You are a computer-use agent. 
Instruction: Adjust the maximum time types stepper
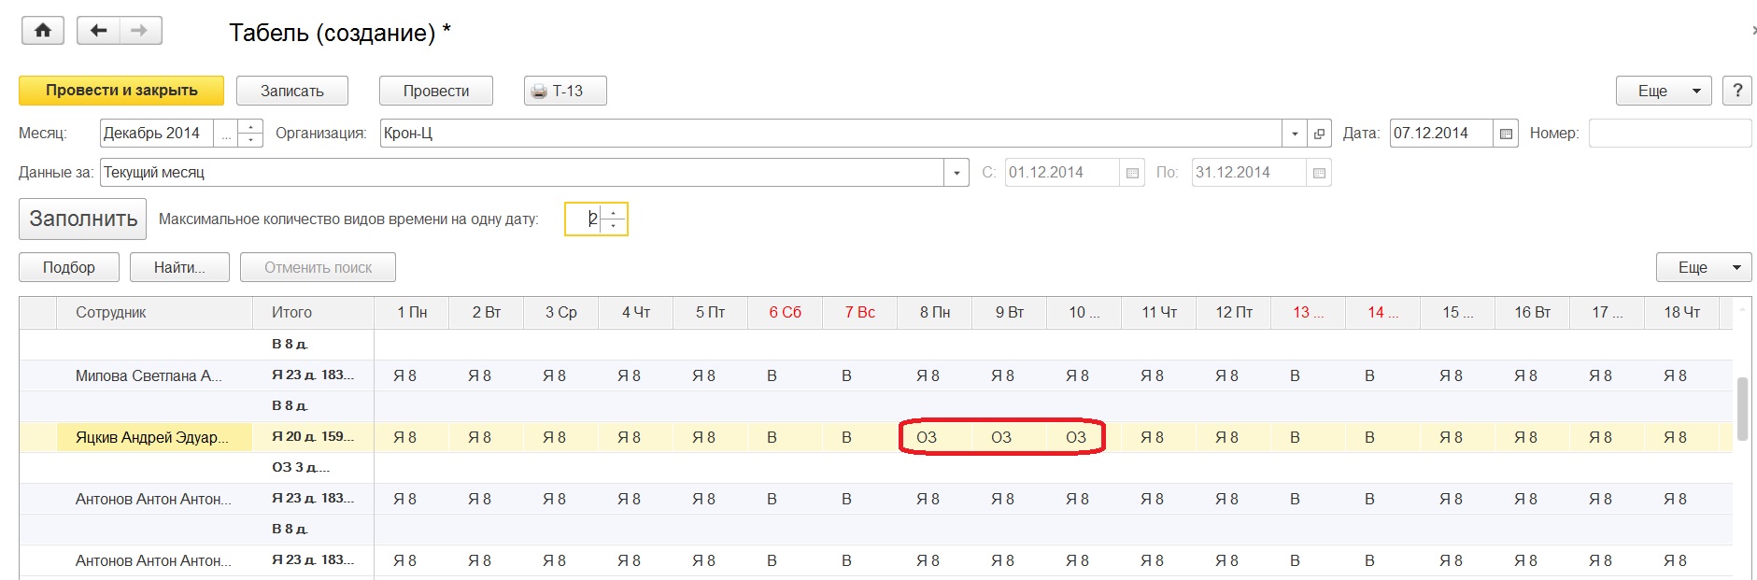tap(614, 219)
